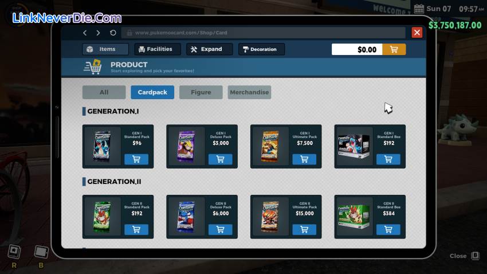The height and width of the screenshot is (274, 487).
Task: Click the browser back arrow
Action: pyautogui.click(x=85, y=33)
